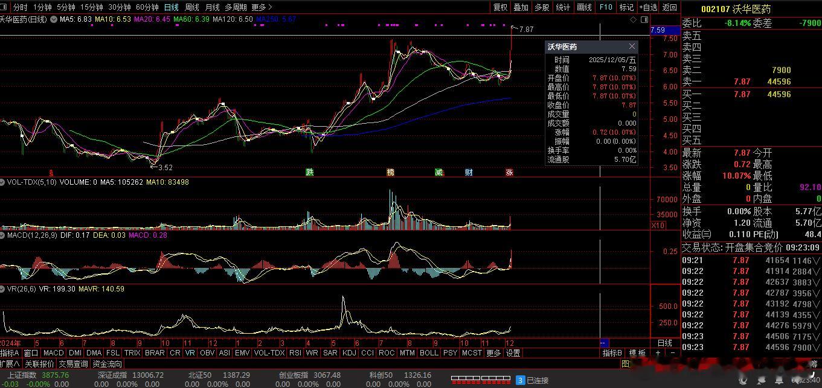The image size is (822, 388).
Task: Click the connection status icon labeled 3
Action: coord(519,380)
